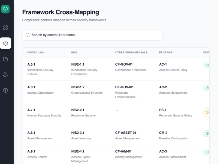Click the orange warning status badge for A.7.1
Viewport: 218px width, 164px height.
(x=206, y=112)
